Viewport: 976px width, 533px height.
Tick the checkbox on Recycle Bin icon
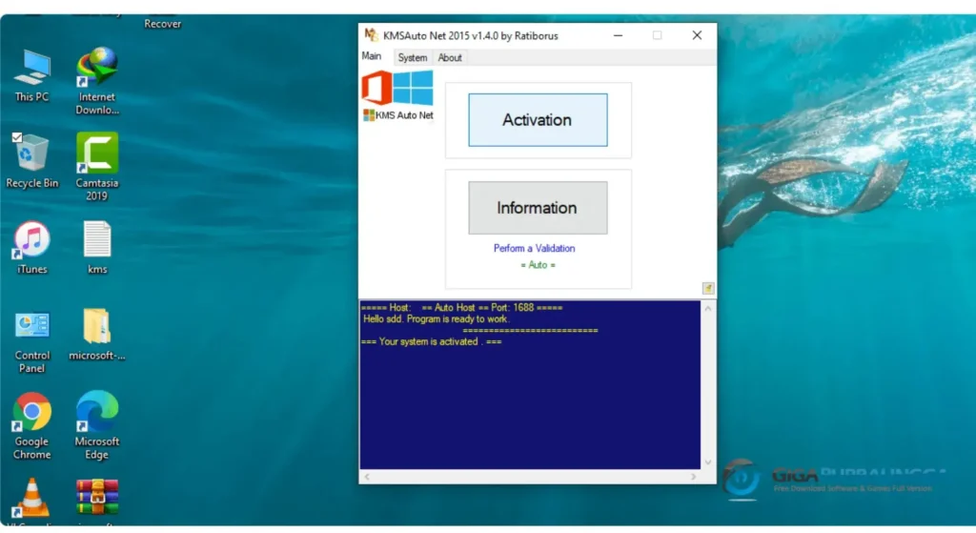point(17,137)
